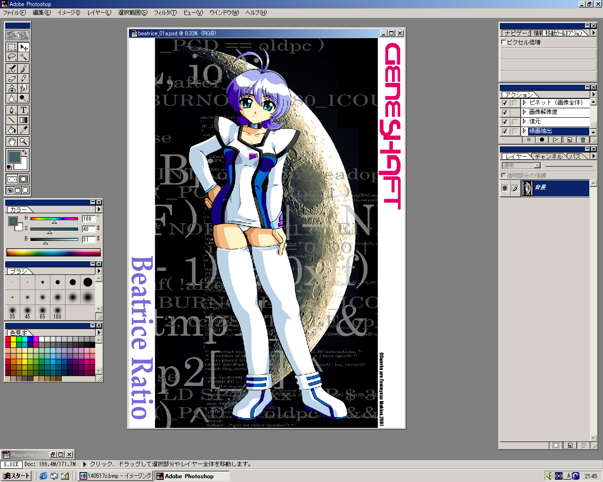Expand the 復元 action

[524, 121]
